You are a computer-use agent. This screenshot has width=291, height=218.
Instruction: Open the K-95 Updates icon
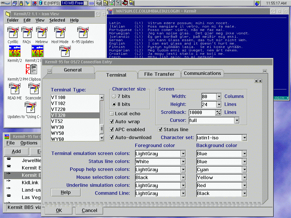(x=83, y=33)
